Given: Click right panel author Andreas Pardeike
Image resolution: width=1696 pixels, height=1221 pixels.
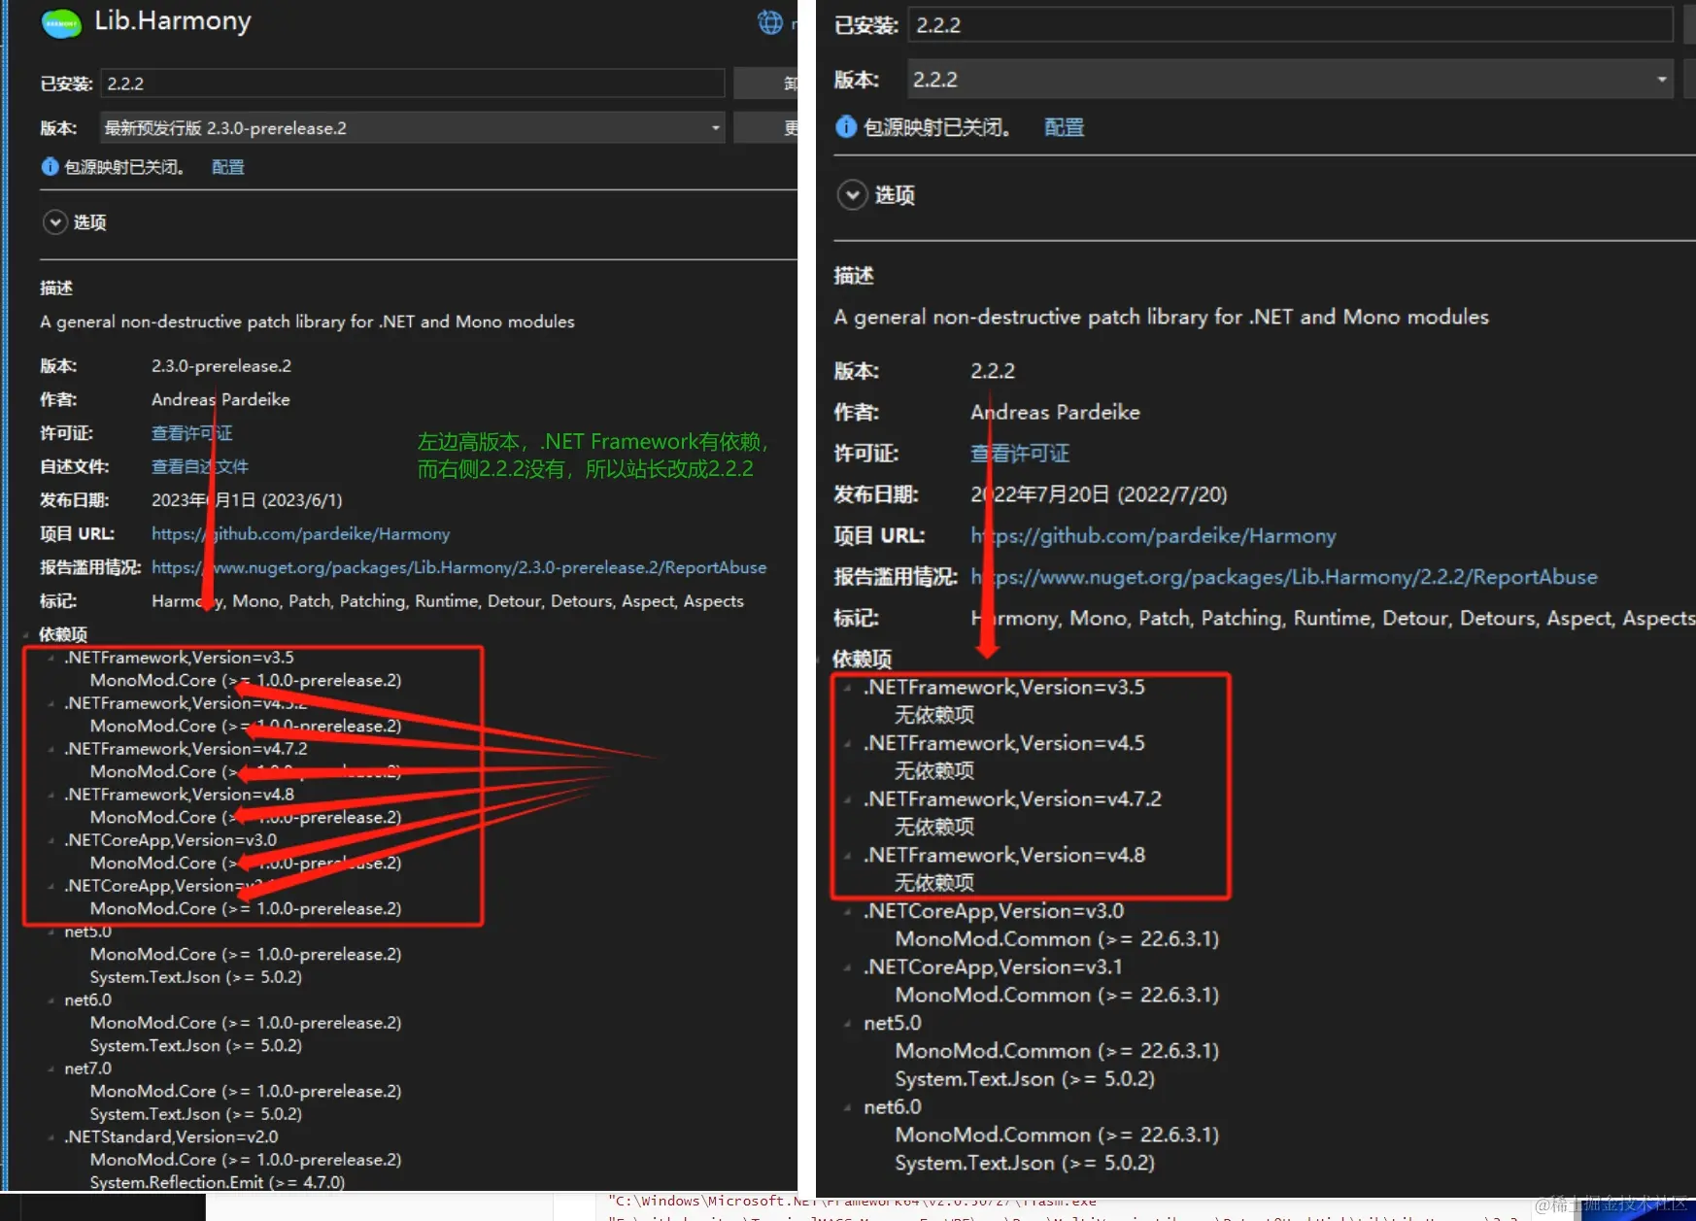Looking at the screenshot, I should coord(1055,412).
